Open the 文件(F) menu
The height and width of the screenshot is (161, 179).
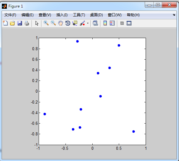(x=10, y=15)
